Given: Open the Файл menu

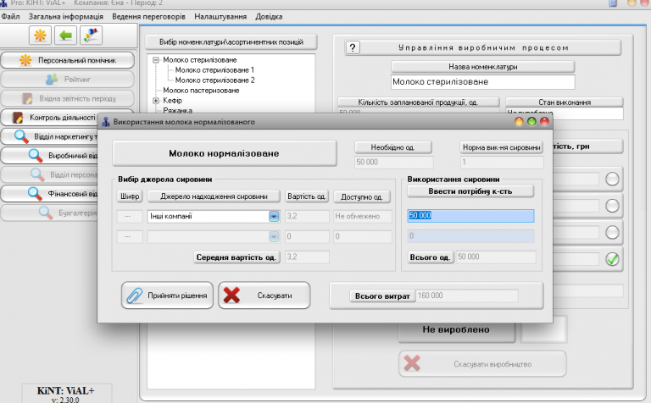Looking at the screenshot, I should [x=10, y=17].
